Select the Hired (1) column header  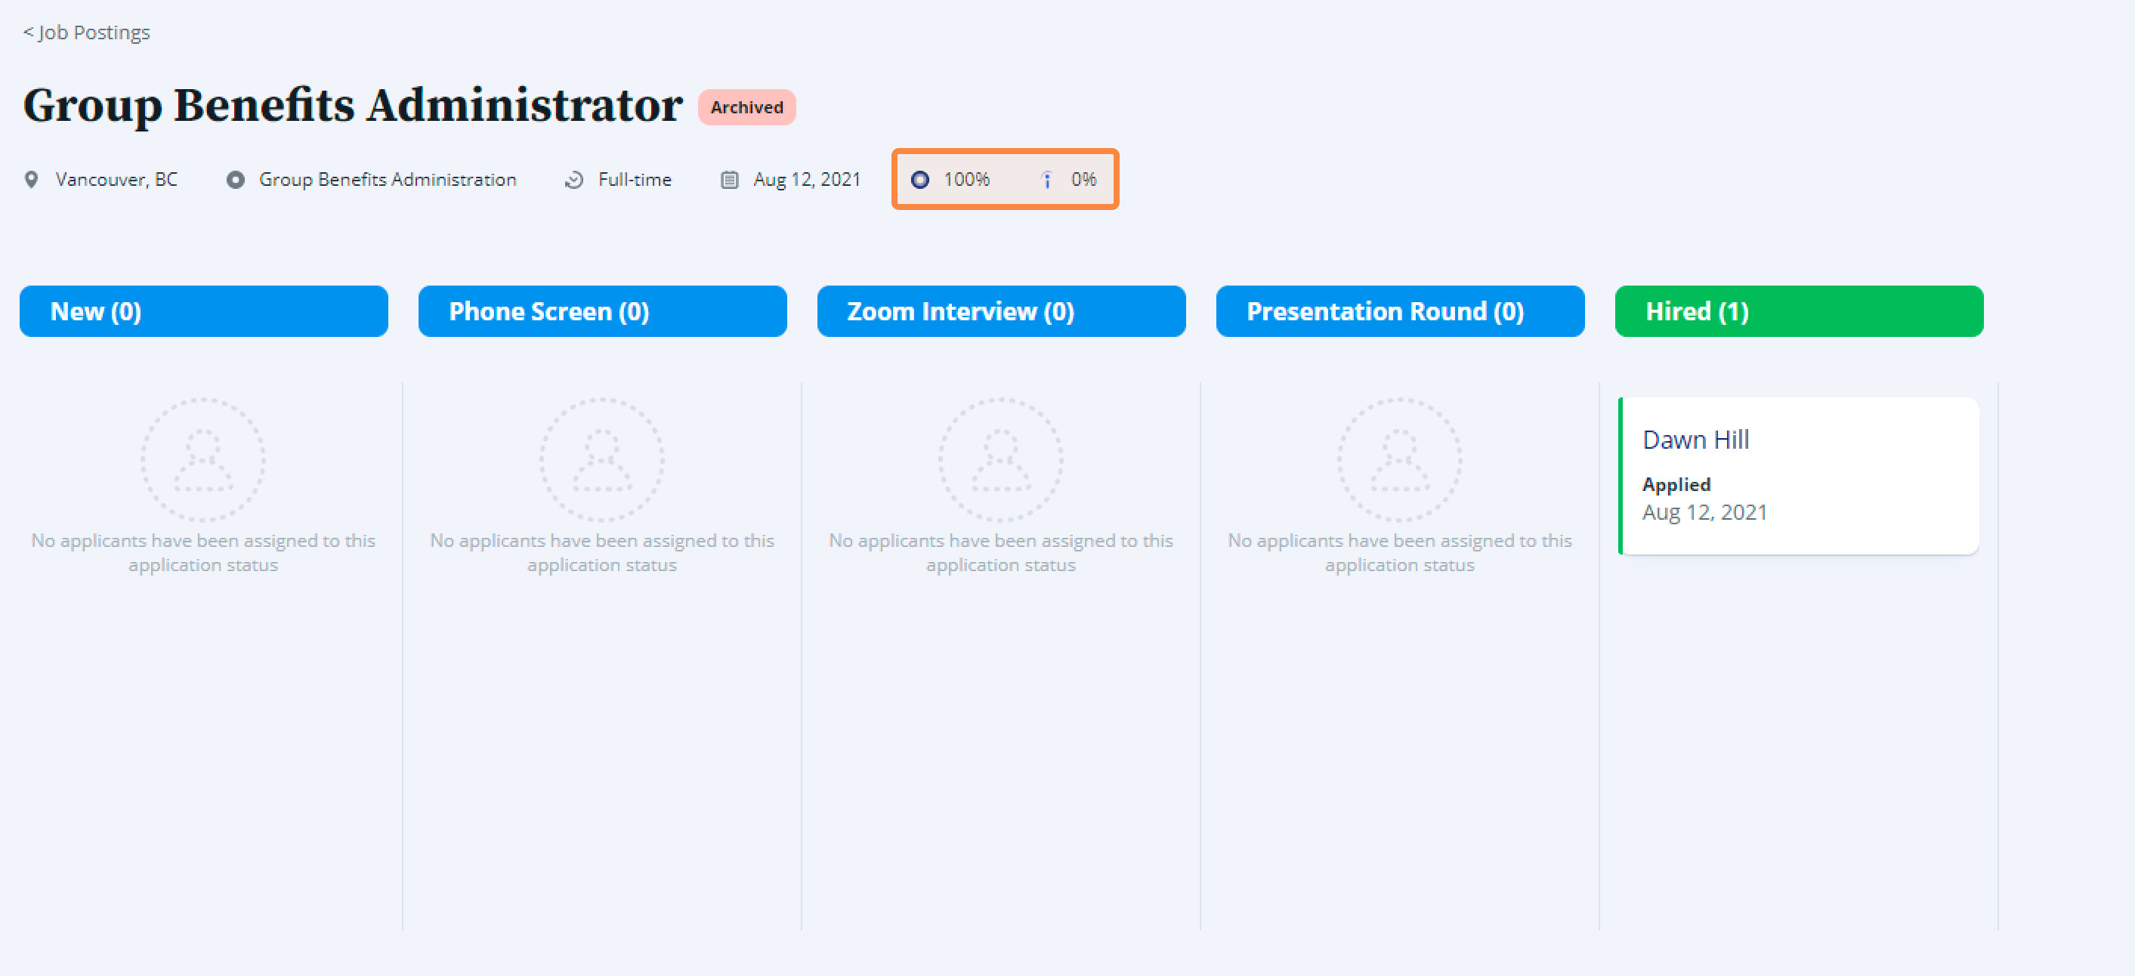pos(1799,311)
